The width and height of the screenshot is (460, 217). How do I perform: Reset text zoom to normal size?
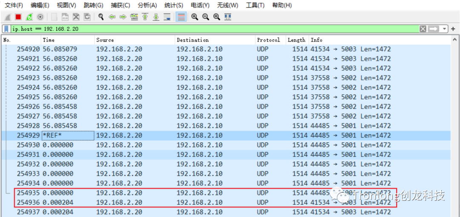[217, 17]
